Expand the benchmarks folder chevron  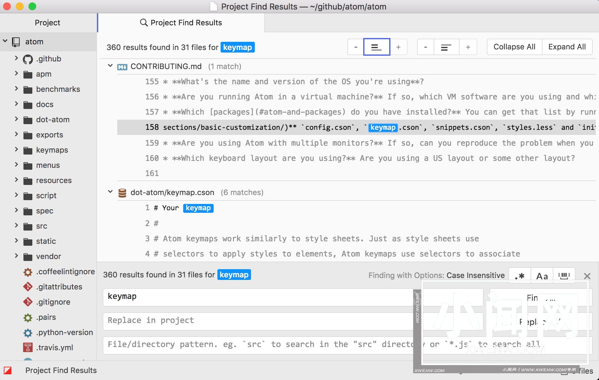pos(16,89)
